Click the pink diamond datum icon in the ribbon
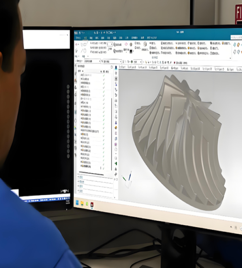Screen dimensions: 242x268 click(126, 44)
